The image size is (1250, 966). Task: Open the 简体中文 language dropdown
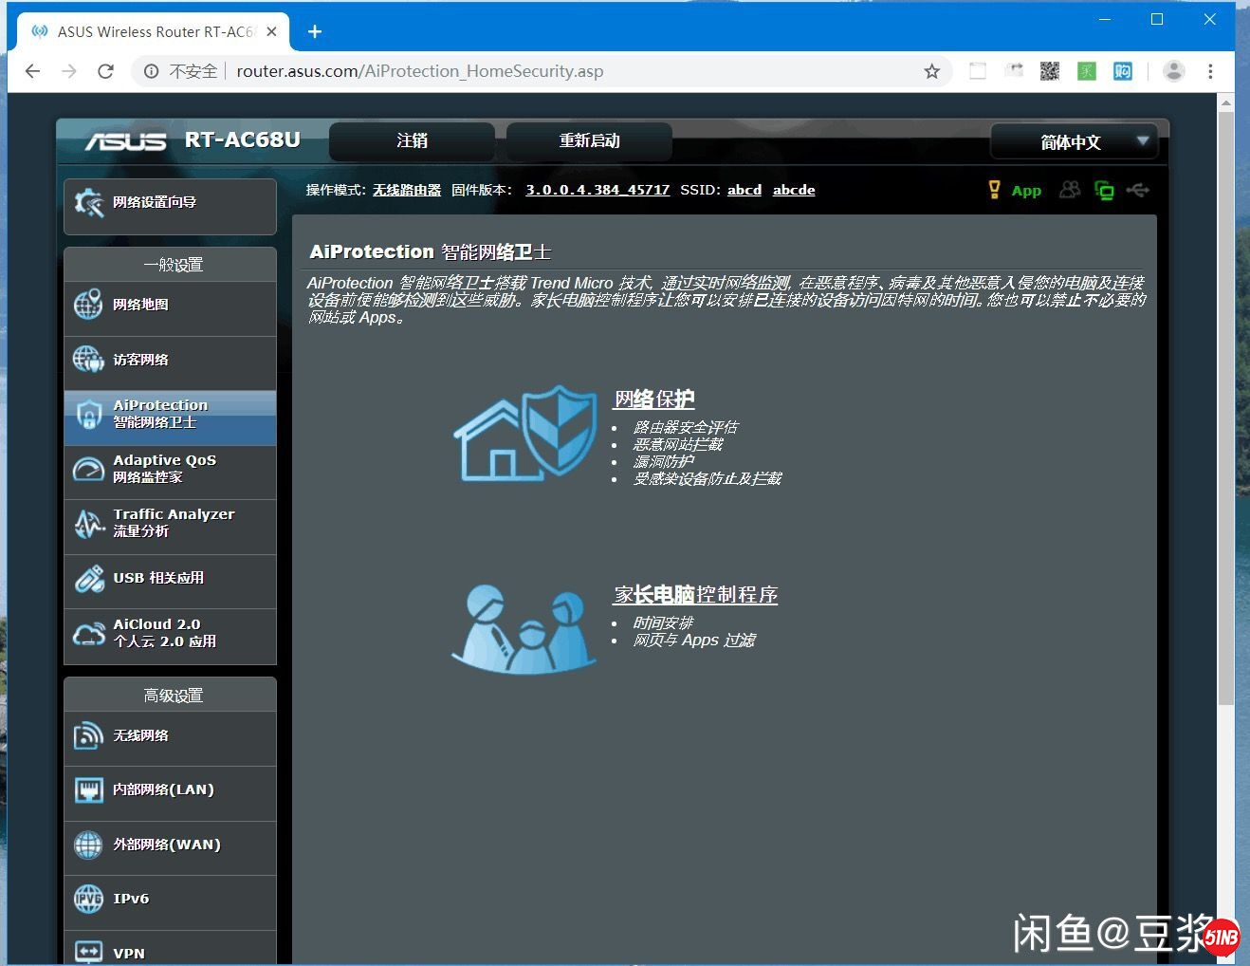pyautogui.click(x=1075, y=141)
